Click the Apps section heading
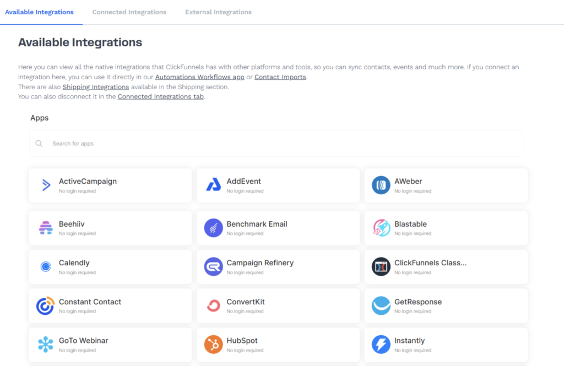The height and width of the screenshot is (366, 564). (x=39, y=118)
